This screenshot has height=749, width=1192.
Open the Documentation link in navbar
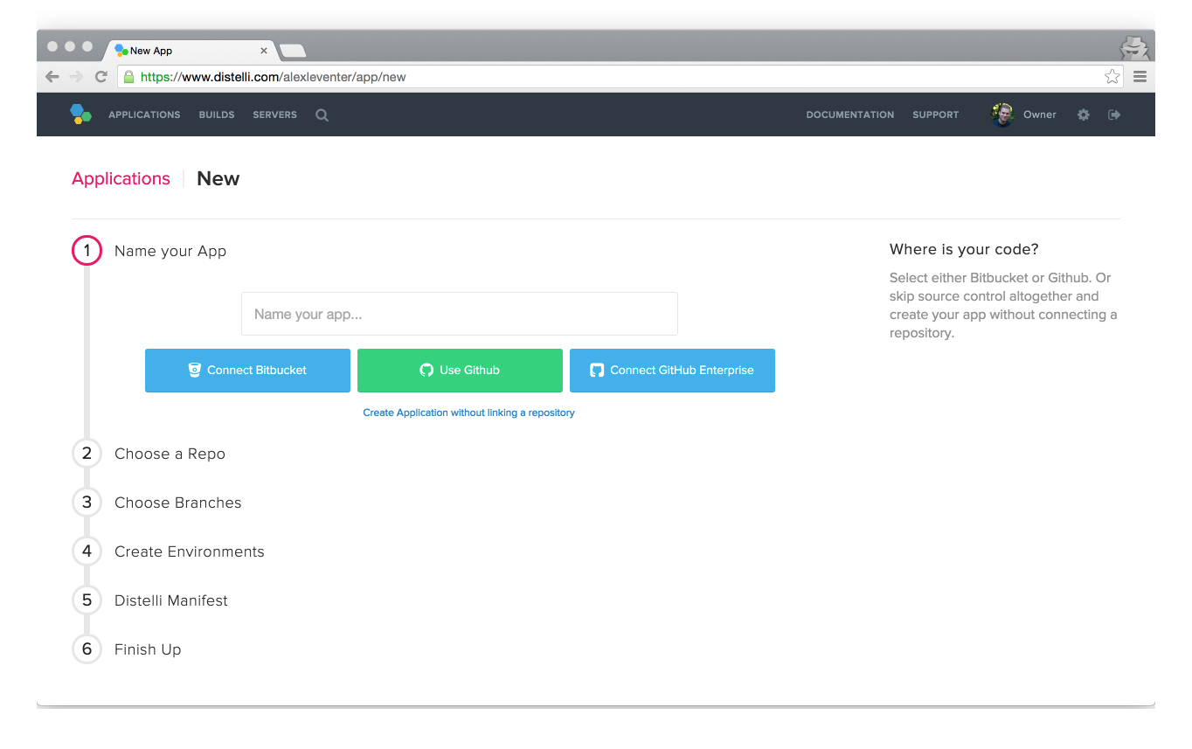(850, 114)
